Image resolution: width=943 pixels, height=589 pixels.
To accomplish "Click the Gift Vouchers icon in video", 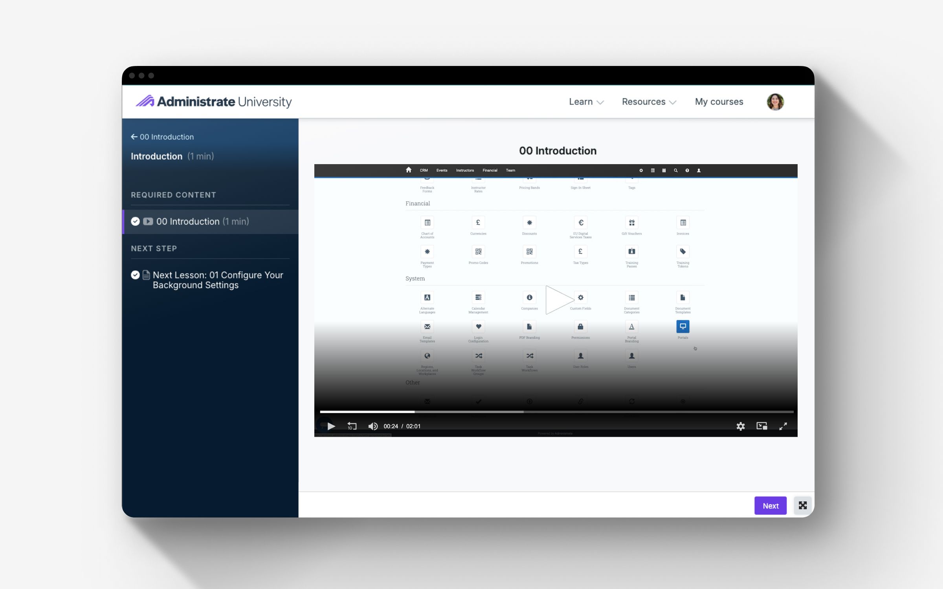I will point(631,223).
